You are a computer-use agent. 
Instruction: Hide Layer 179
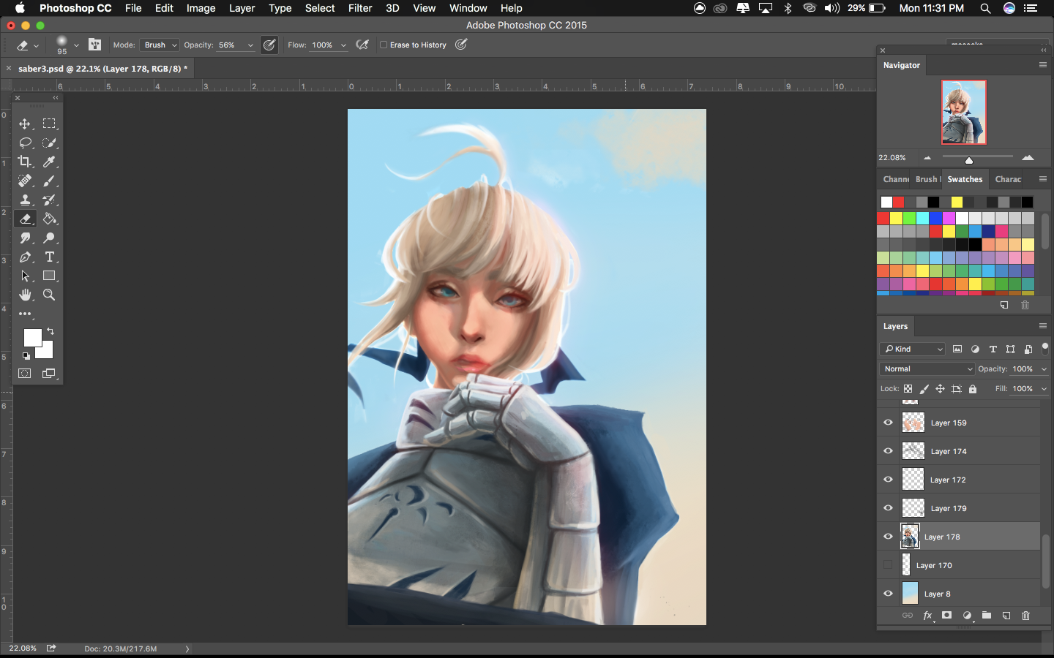point(888,508)
